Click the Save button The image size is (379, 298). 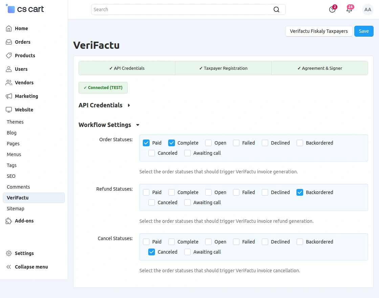click(x=364, y=31)
